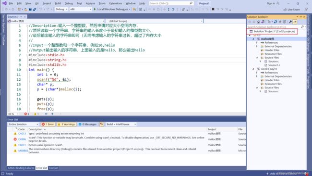Screen dimensions: 312x176
Task: Click warning code link MSB8028
Action: [x=23, y=151]
